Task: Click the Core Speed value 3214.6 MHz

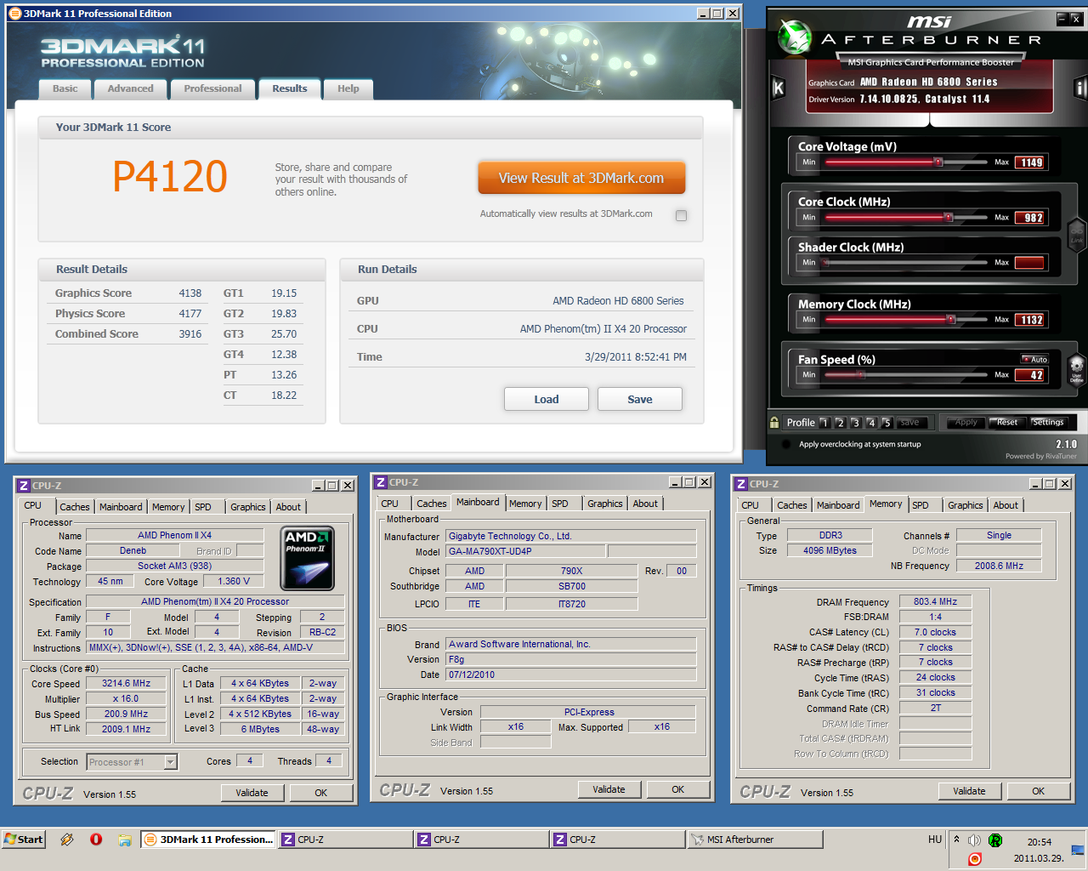Action: pyautogui.click(x=127, y=683)
